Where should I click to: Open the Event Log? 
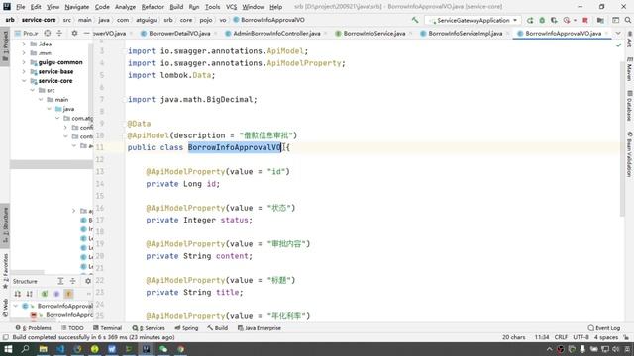603,328
